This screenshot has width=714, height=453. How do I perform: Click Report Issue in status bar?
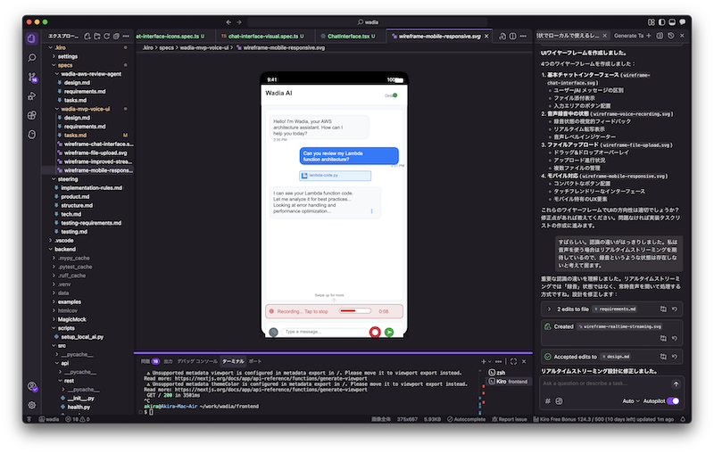click(509, 419)
